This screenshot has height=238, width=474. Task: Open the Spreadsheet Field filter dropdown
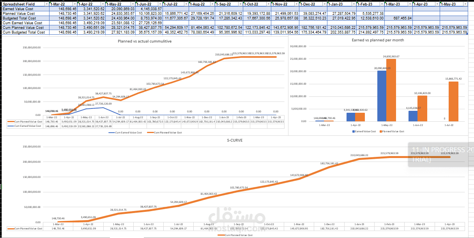point(46,4)
